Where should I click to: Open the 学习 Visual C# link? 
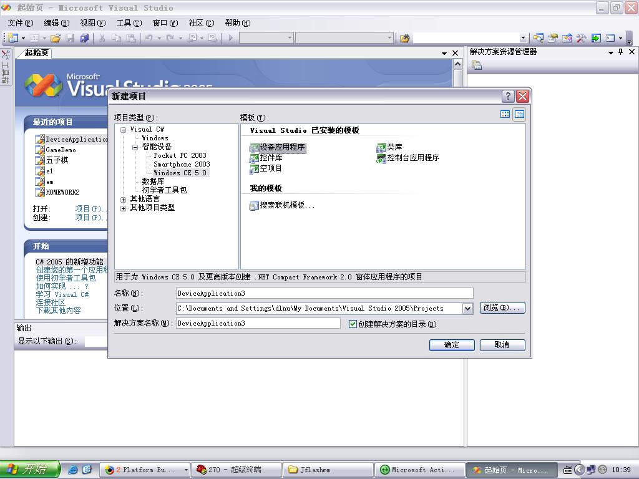(62, 294)
